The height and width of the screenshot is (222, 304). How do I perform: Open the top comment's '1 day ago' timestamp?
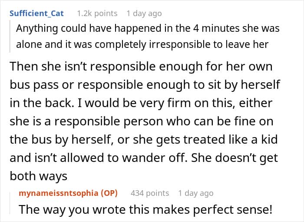pos(144,13)
